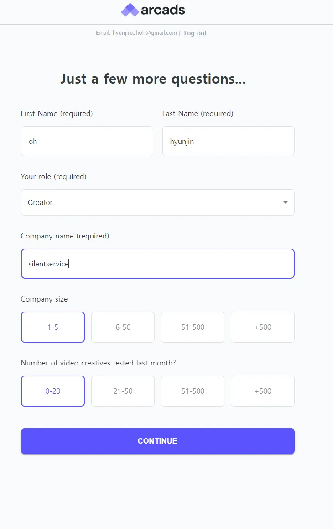The image size is (333, 529).
Task: Click the arcads purple diamond logo icon
Action: point(130,10)
